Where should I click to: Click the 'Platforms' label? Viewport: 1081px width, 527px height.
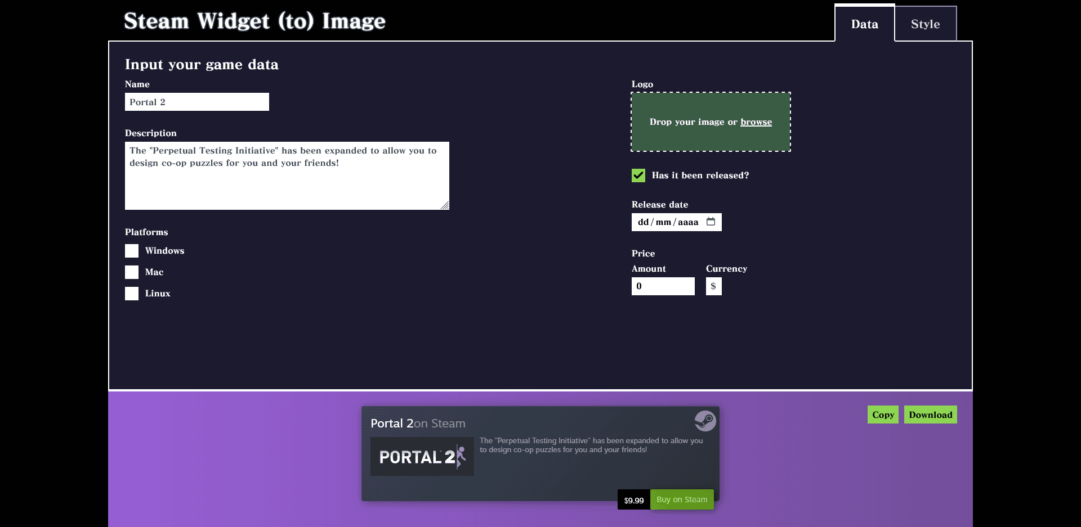146,232
